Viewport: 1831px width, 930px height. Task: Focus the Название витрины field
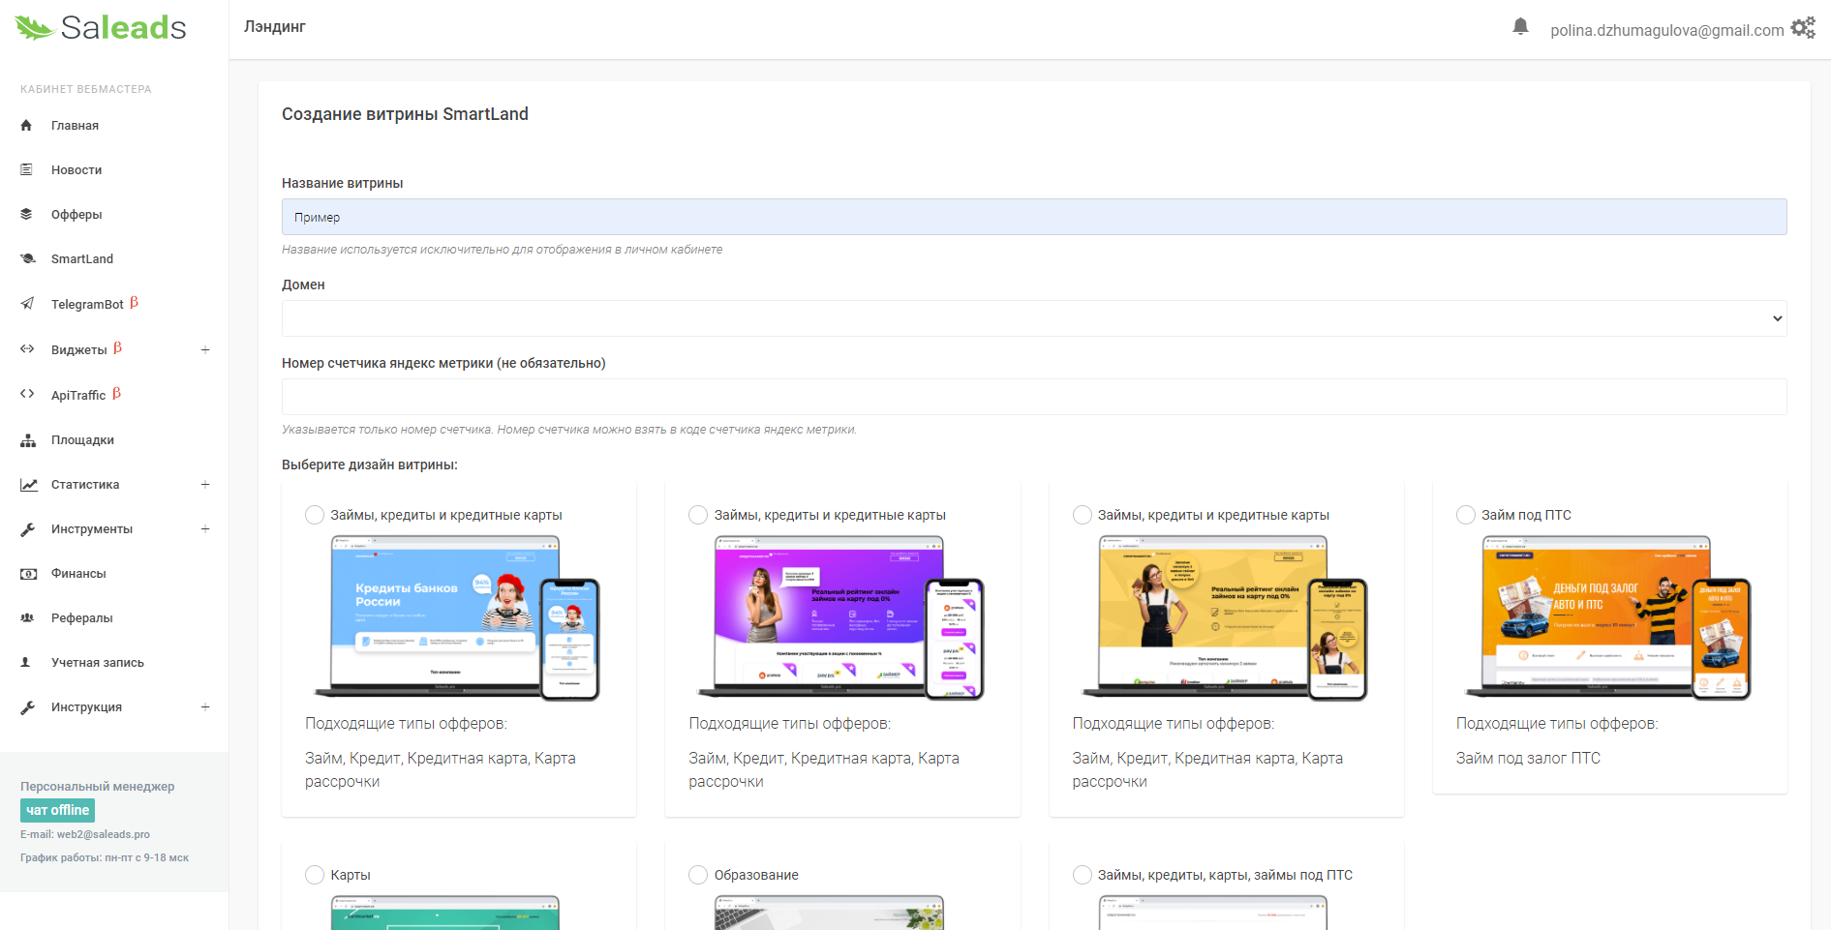tap(1034, 217)
